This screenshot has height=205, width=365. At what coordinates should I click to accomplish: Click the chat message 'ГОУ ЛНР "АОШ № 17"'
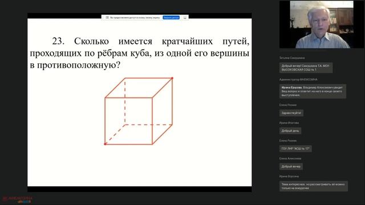[295, 149]
